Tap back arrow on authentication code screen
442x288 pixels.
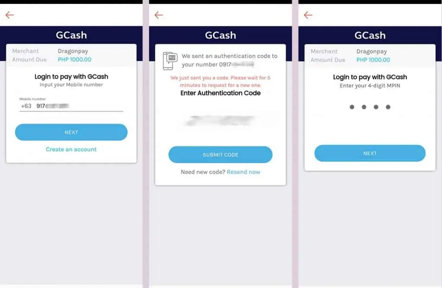pos(159,15)
